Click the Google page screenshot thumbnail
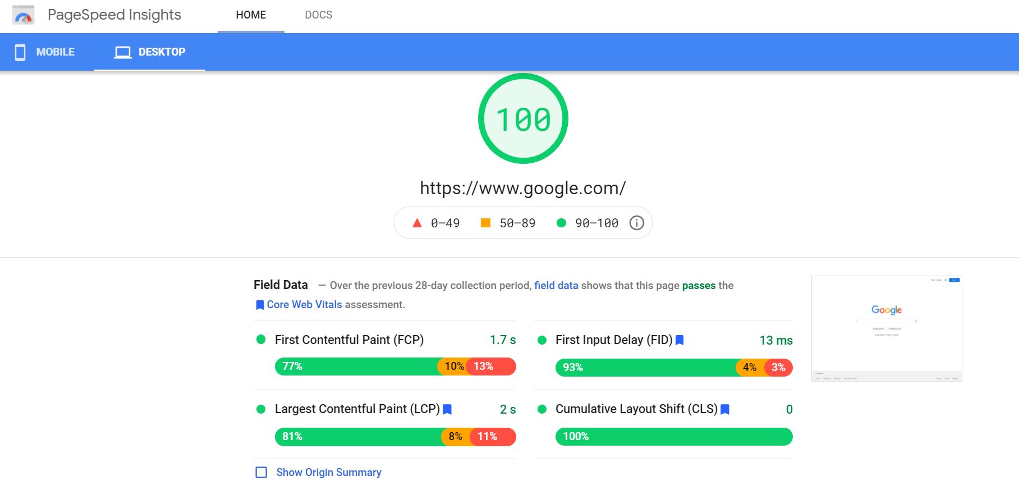 coord(887,328)
